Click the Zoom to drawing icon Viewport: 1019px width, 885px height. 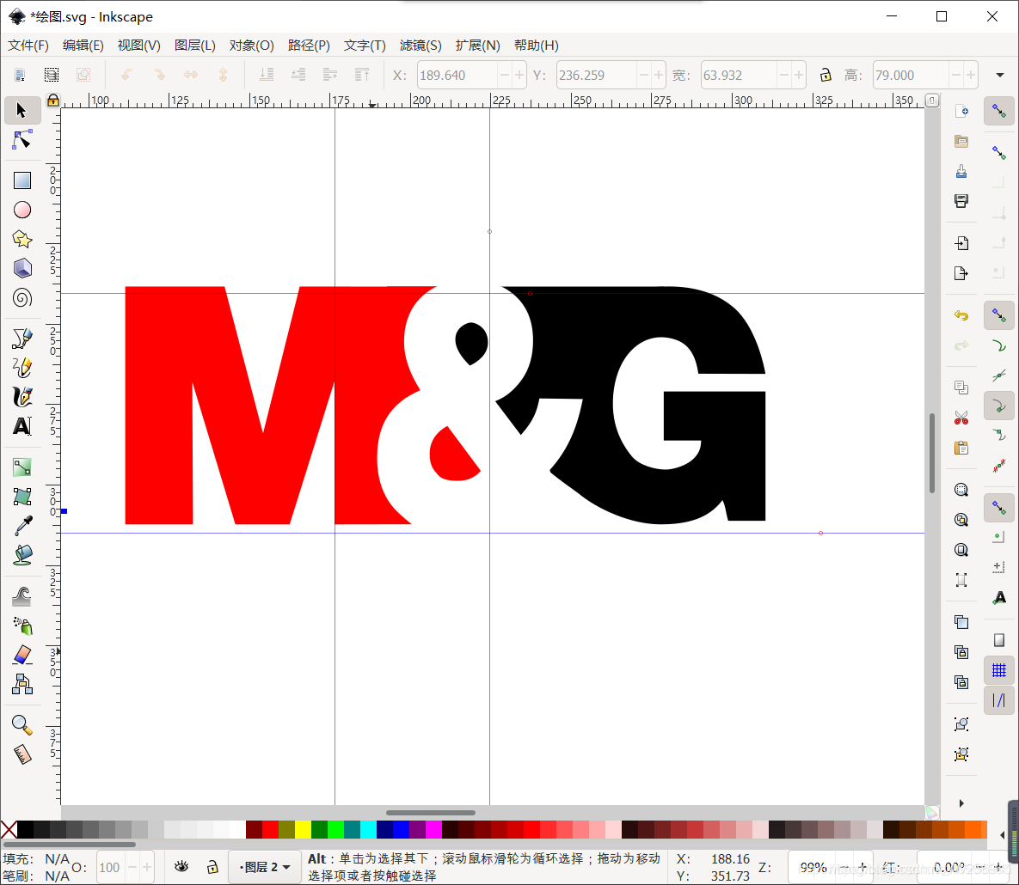[x=961, y=520]
